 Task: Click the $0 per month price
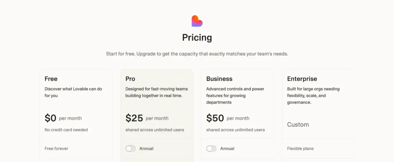point(50,118)
